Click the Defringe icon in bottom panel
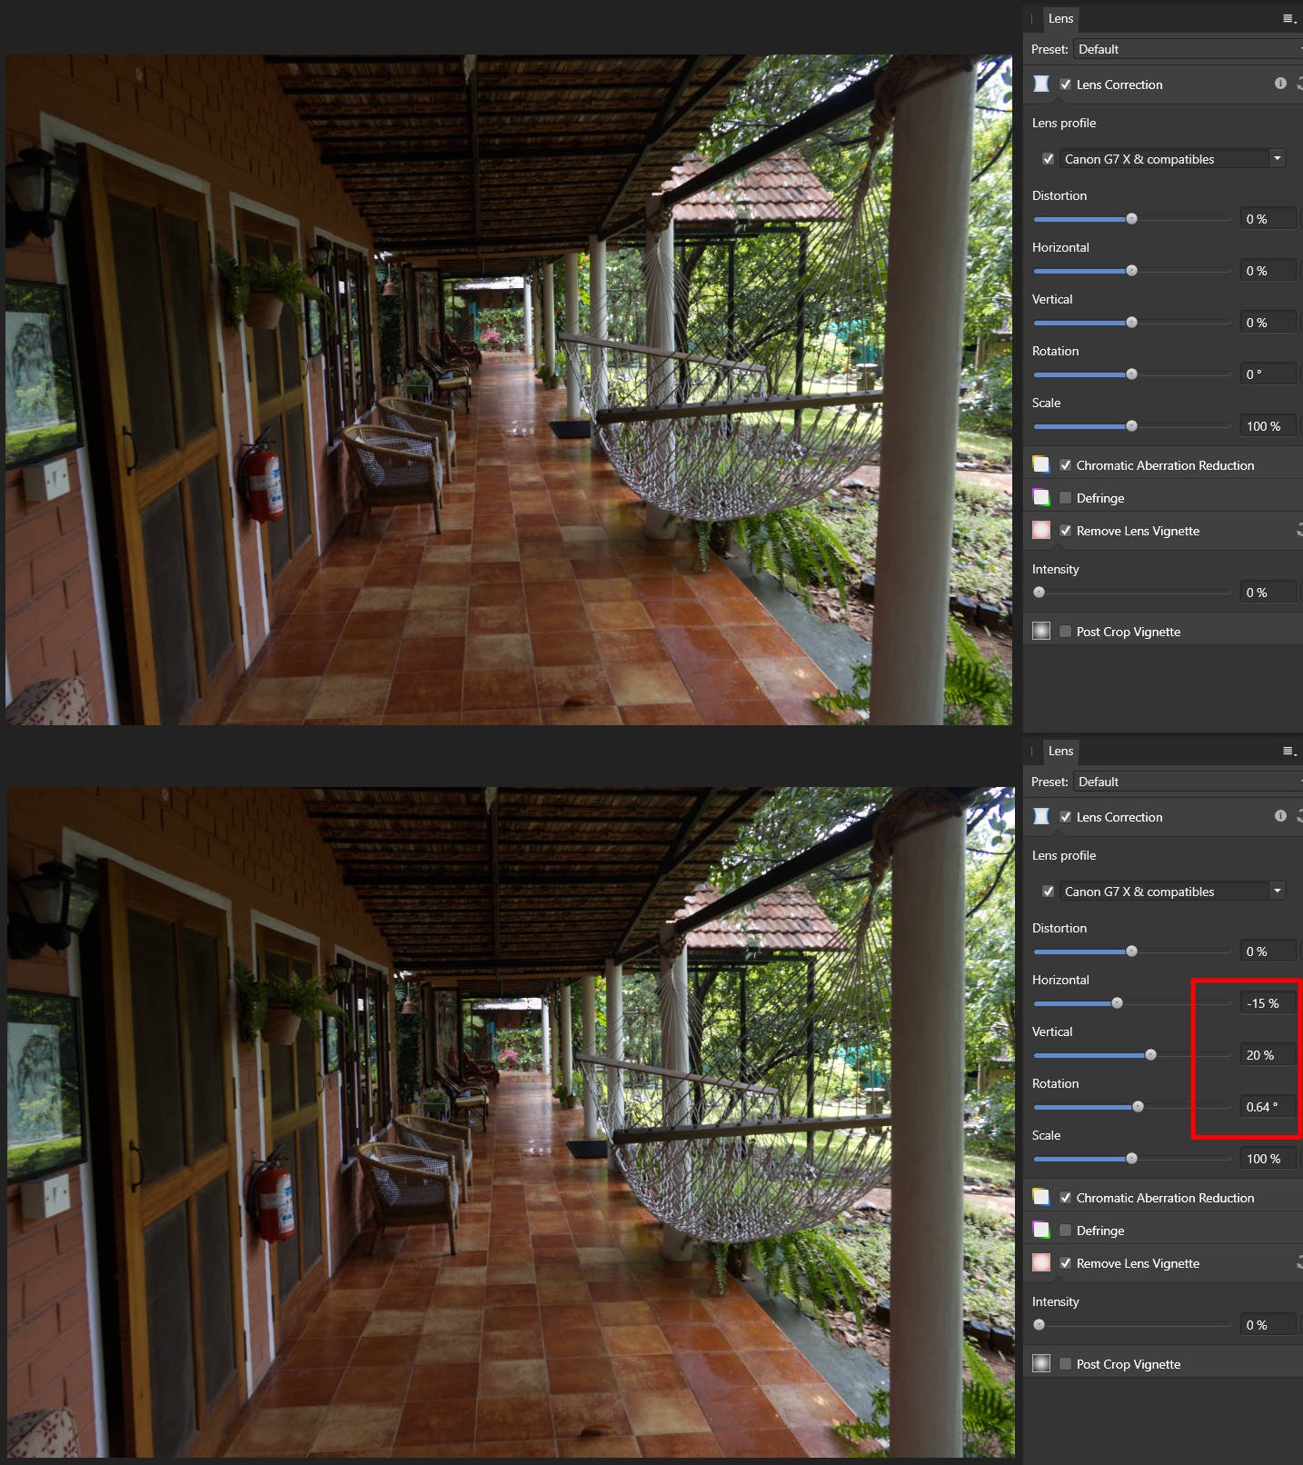 [x=1041, y=1230]
